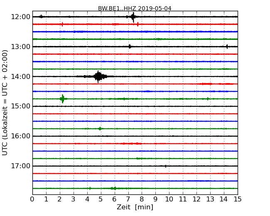The width and height of the screenshot is (270, 216).
Task: Select the green event near minute 6 on the bottom trace
Action: pos(114,188)
